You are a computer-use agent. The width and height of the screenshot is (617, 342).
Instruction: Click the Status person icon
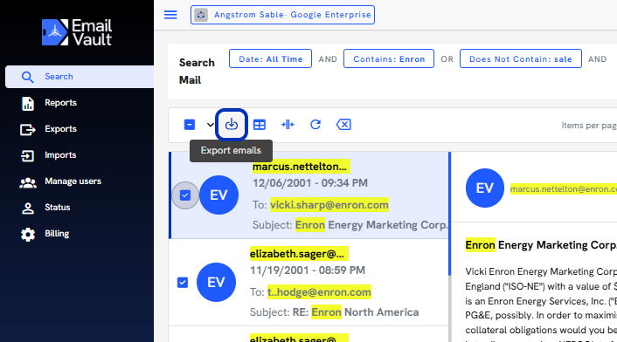tap(28, 209)
